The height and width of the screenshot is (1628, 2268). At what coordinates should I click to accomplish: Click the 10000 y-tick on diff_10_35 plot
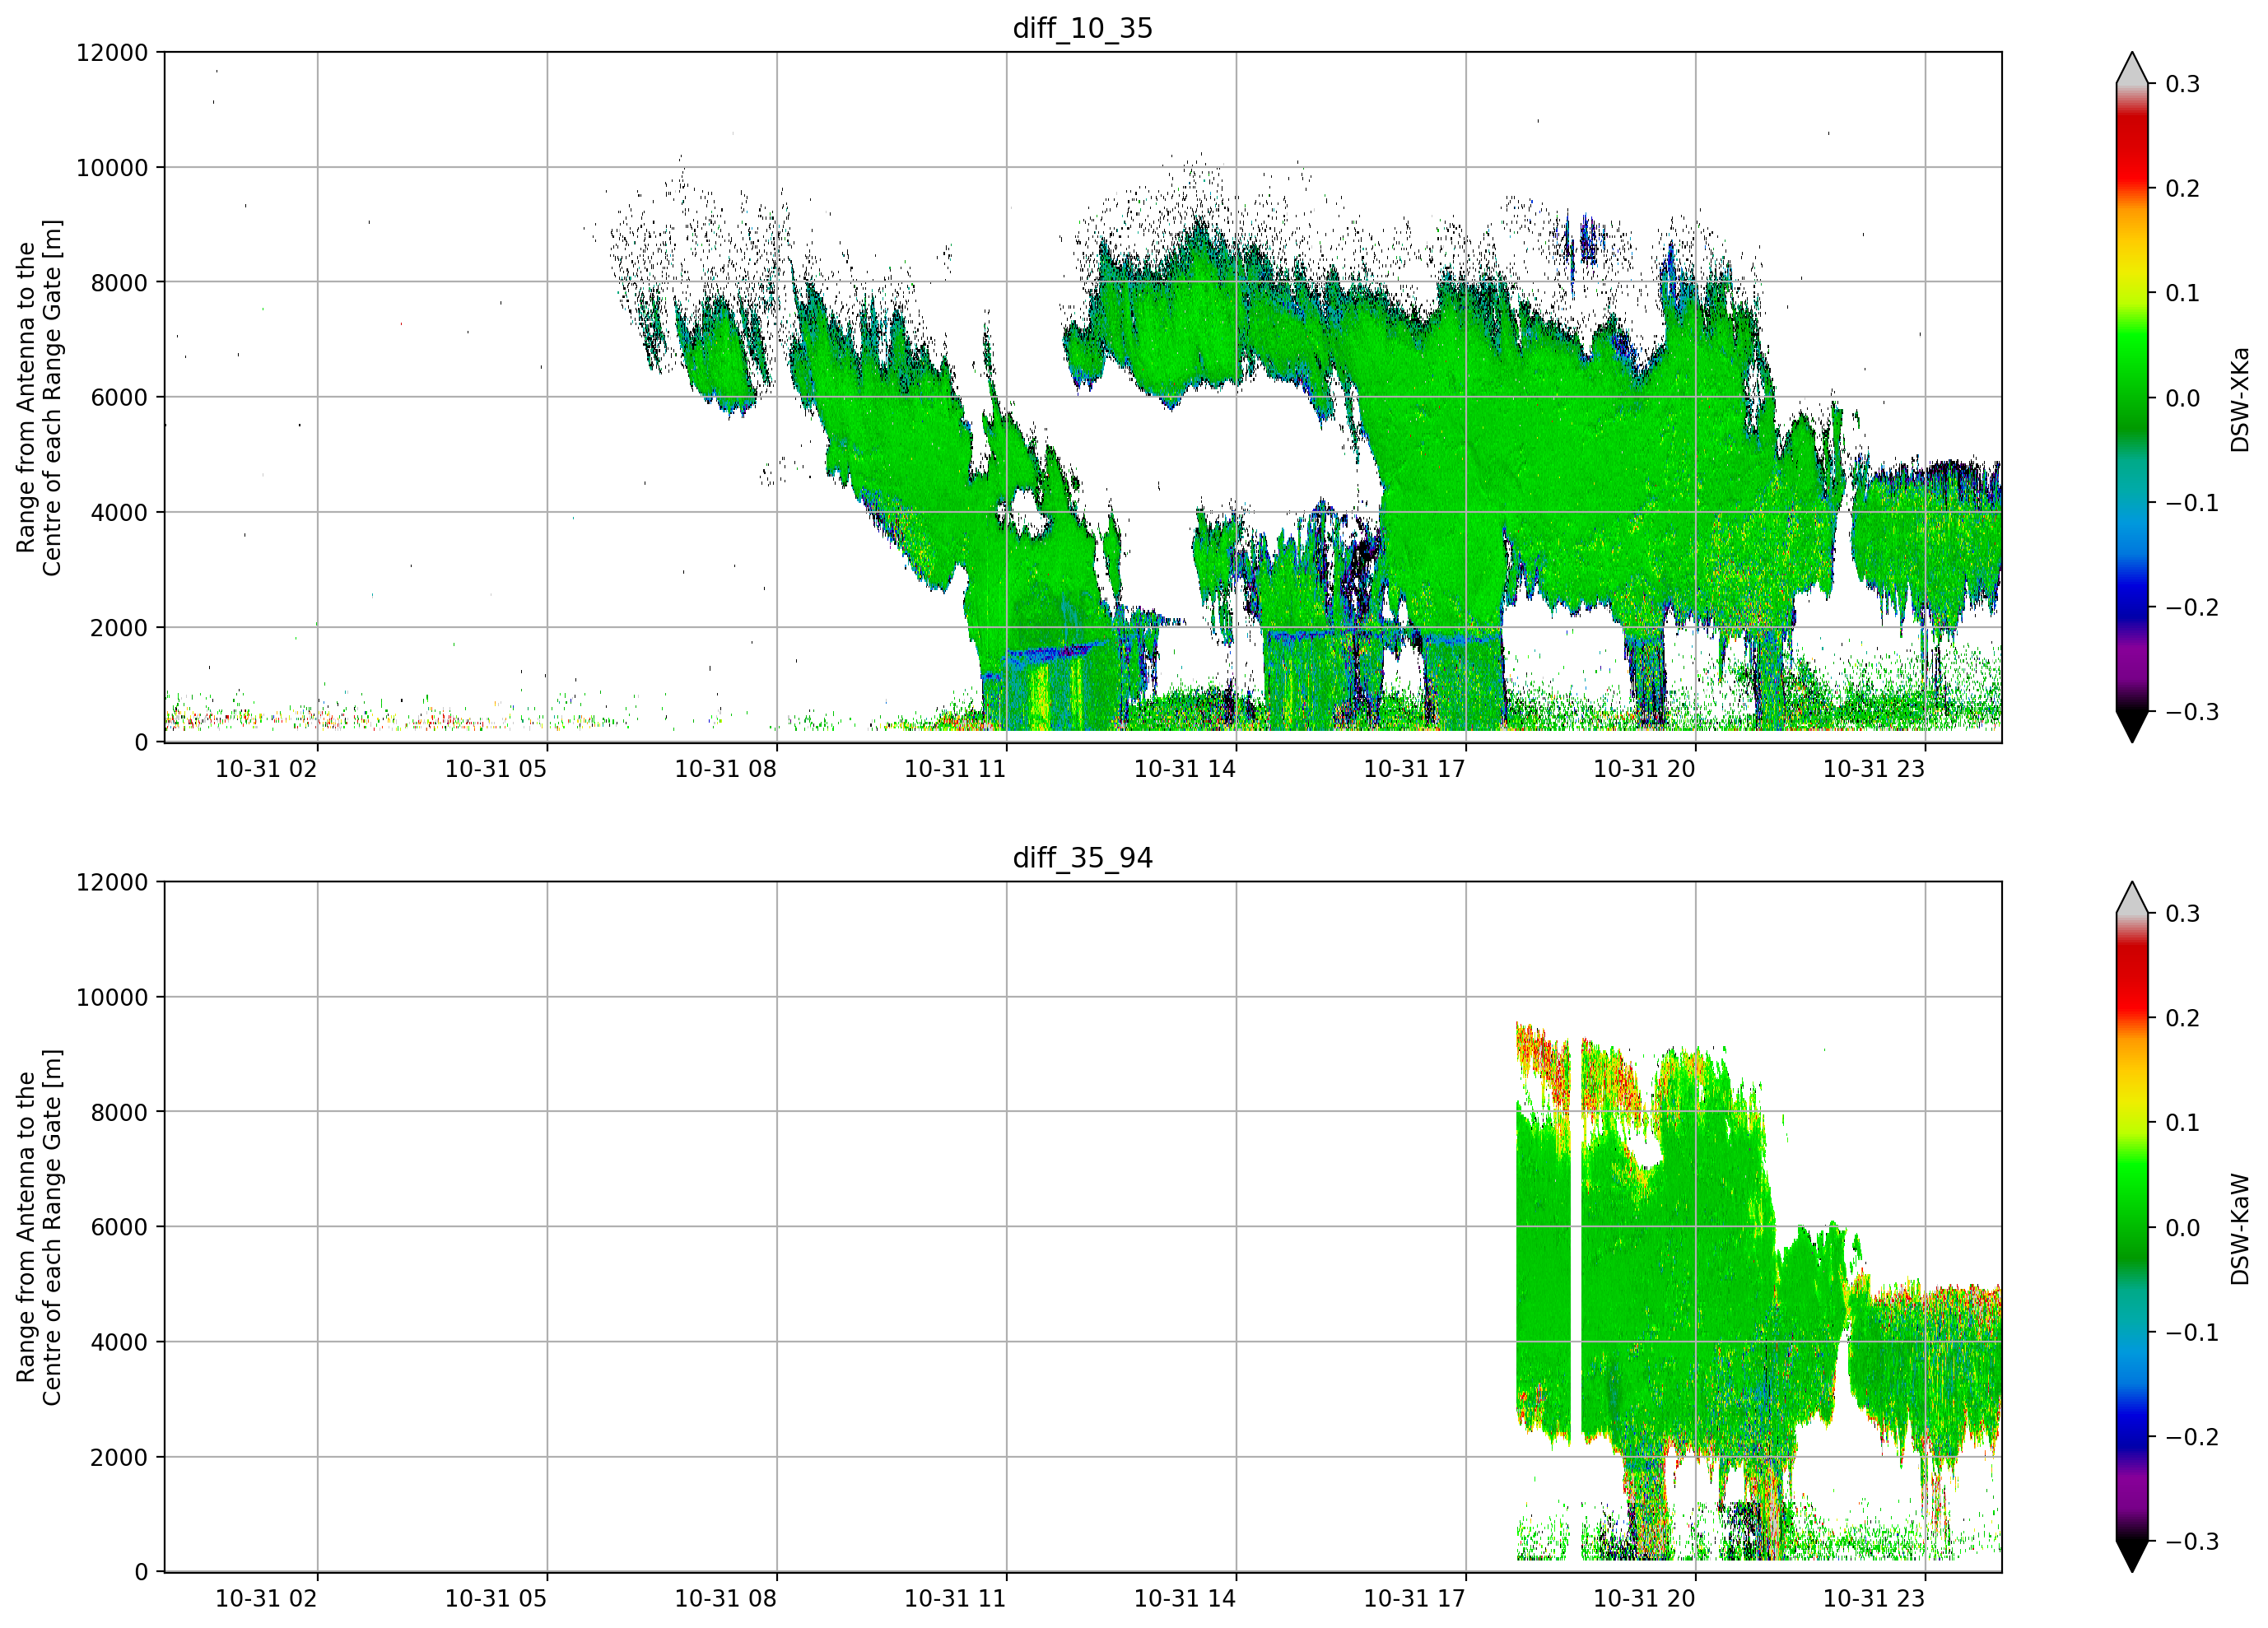coord(112,168)
